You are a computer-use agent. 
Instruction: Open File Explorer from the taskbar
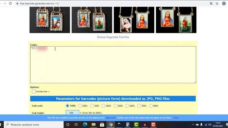point(93,124)
